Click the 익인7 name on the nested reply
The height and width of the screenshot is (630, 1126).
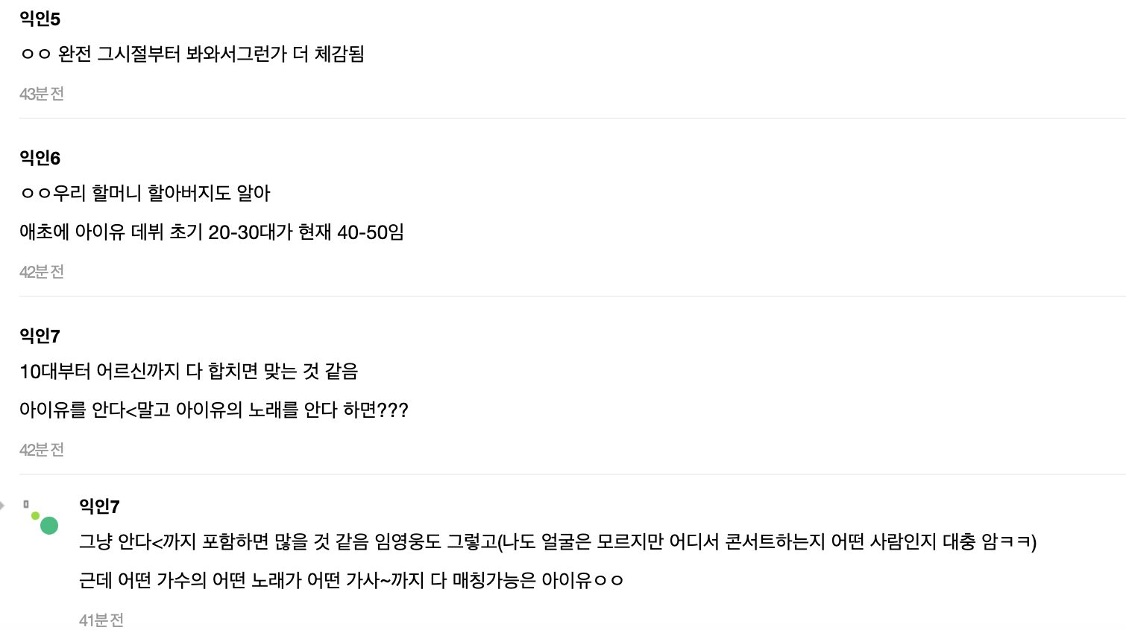[99, 506]
